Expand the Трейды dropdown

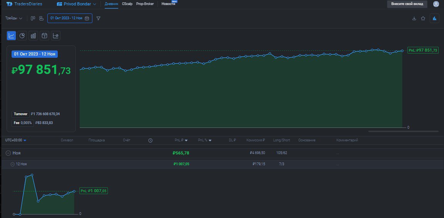[13, 18]
